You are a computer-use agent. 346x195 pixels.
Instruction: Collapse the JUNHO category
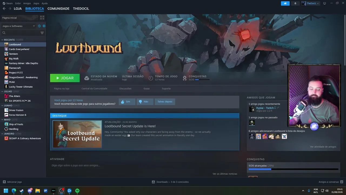click(x=2, y=106)
